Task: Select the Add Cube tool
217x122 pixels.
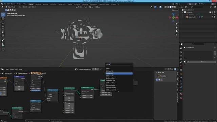Action: (3, 49)
